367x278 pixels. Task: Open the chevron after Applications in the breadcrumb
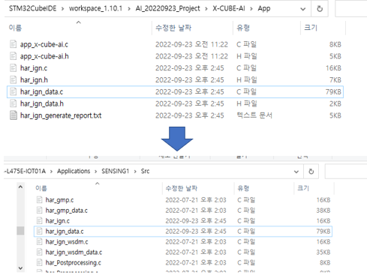pyautogui.click(x=96, y=172)
